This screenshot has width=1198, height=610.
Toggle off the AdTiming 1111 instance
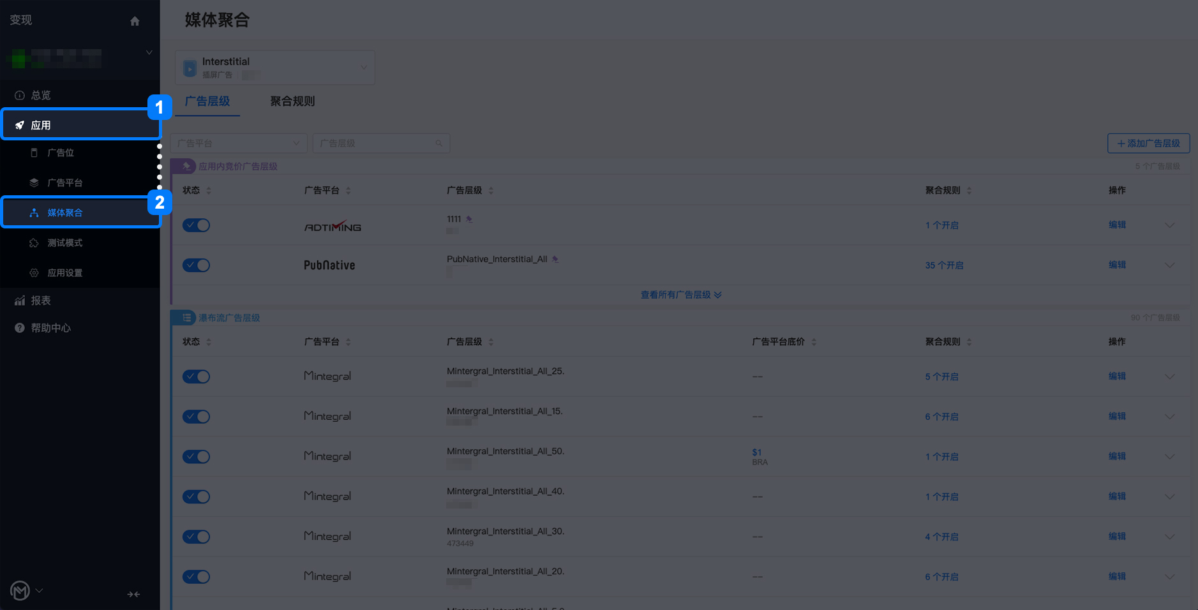(x=196, y=225)
